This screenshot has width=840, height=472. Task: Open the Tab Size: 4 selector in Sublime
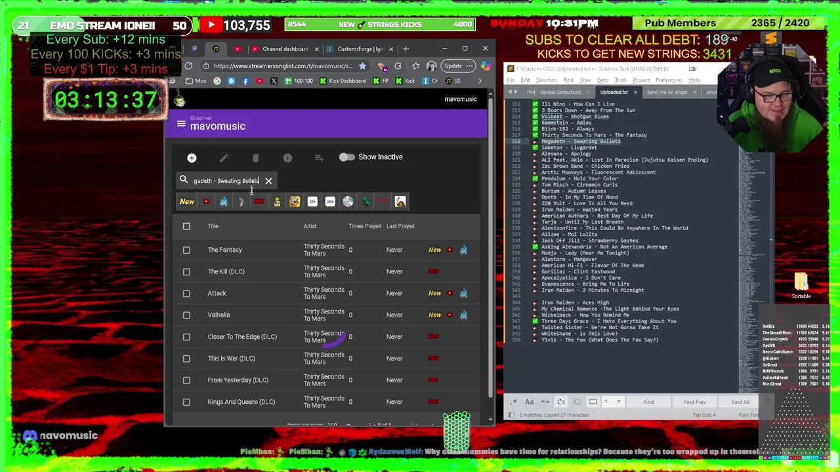pos(704,415)
